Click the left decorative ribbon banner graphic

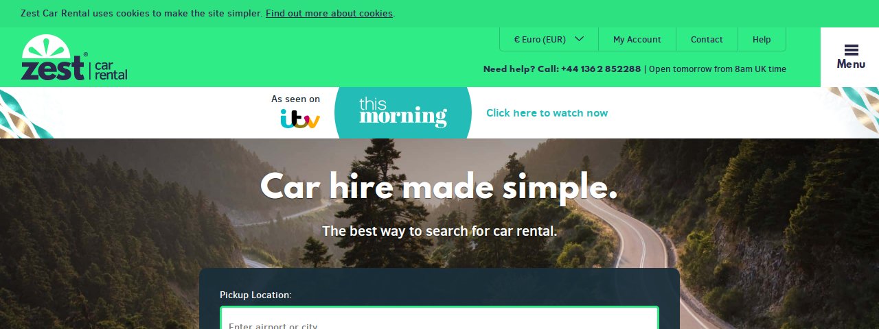coord(26,113)
